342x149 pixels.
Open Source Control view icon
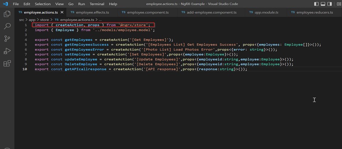point(7,38)
